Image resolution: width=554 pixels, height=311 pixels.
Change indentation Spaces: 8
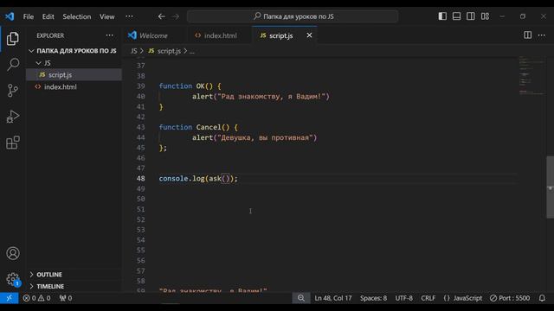pos(373,298)
